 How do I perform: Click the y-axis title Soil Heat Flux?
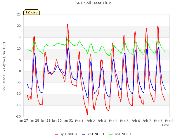[4, 66]
